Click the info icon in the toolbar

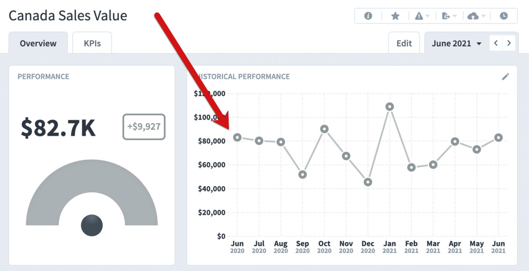click(368, 16)
